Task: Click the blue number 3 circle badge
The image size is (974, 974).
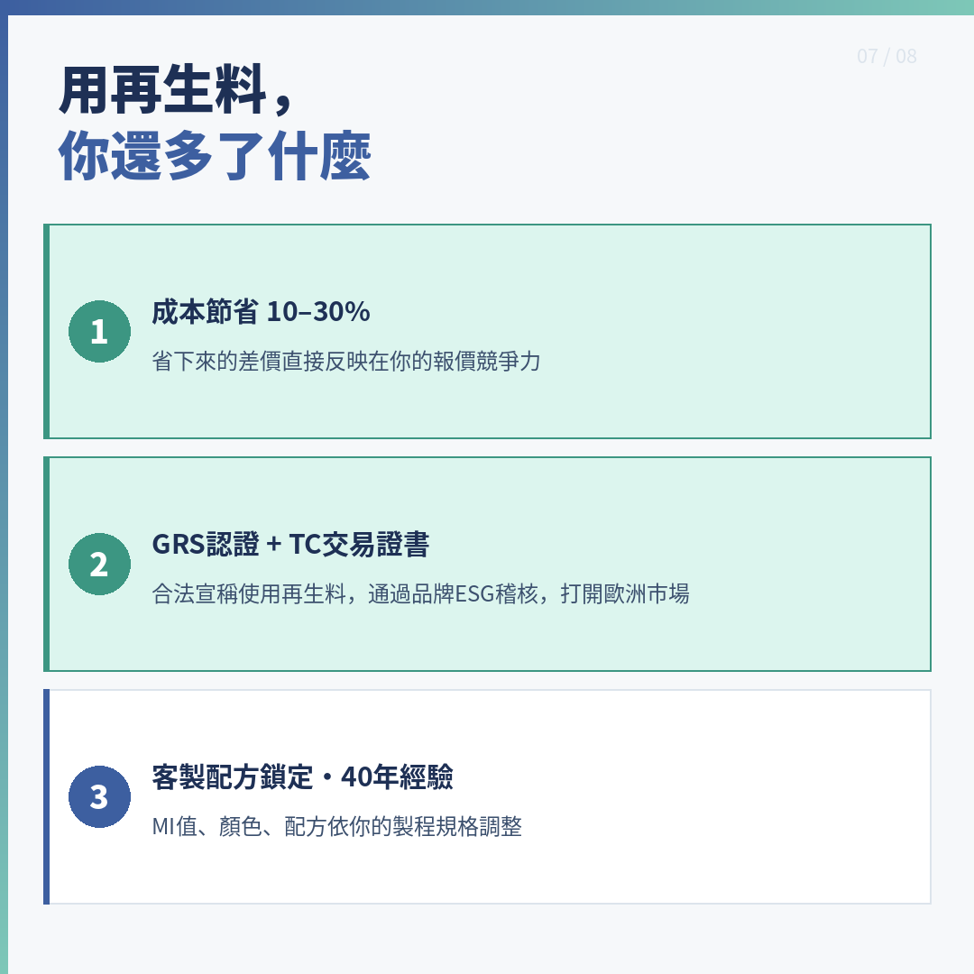Action: click(99, 796)
